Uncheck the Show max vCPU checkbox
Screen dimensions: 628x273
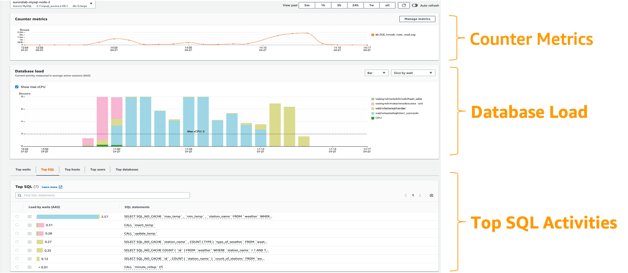point(17,87)
